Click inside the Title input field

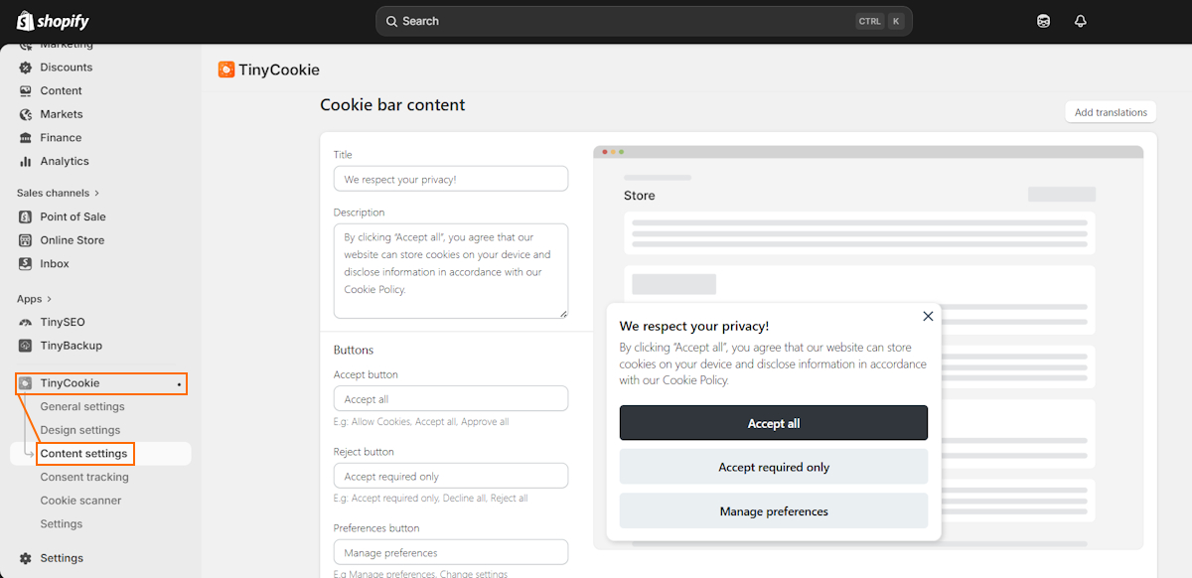(451, 178)
